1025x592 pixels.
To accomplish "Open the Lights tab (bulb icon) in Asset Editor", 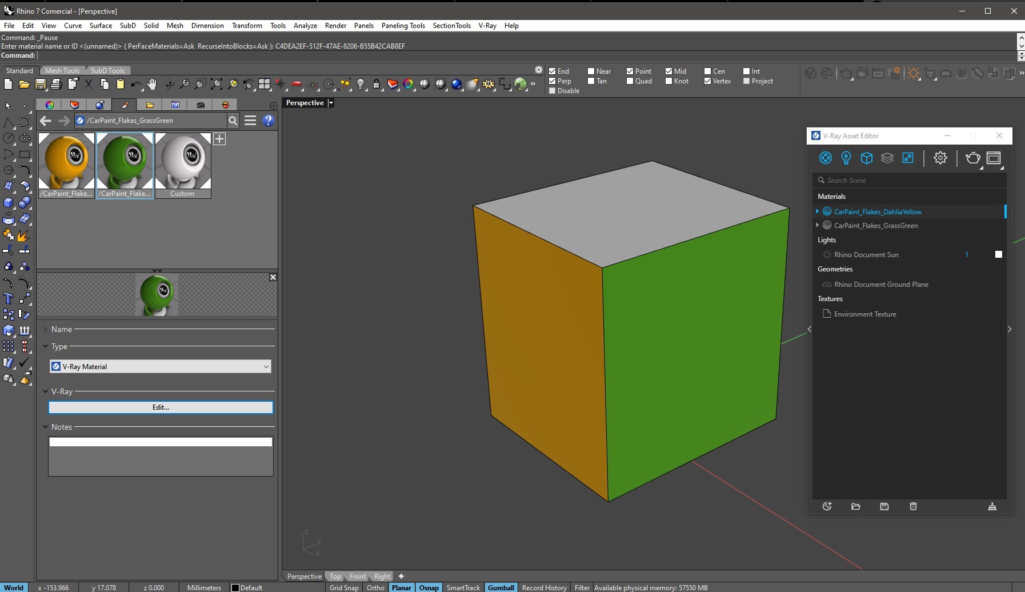I will [x=846, y=158].
